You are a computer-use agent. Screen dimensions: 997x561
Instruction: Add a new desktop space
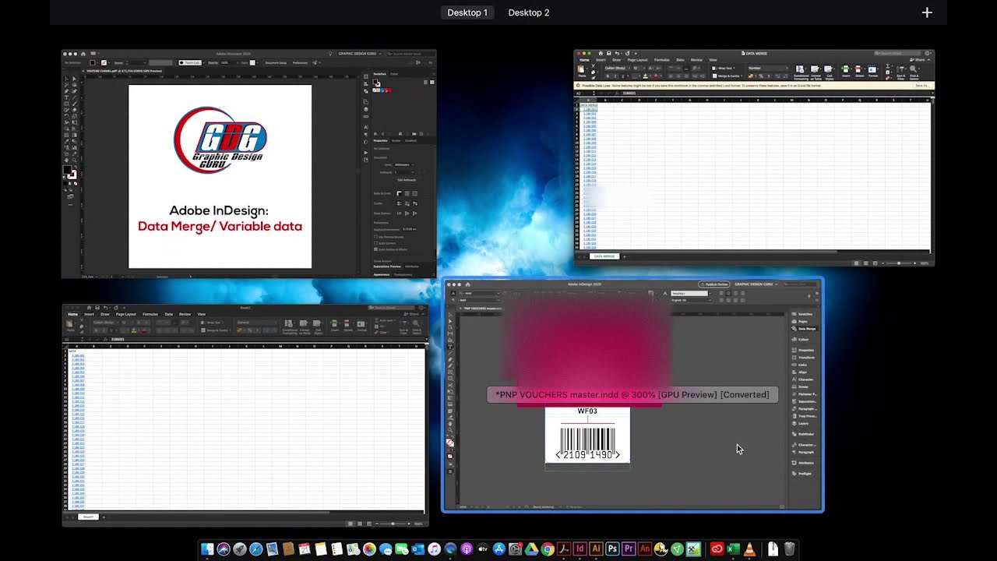pos(927,12)
